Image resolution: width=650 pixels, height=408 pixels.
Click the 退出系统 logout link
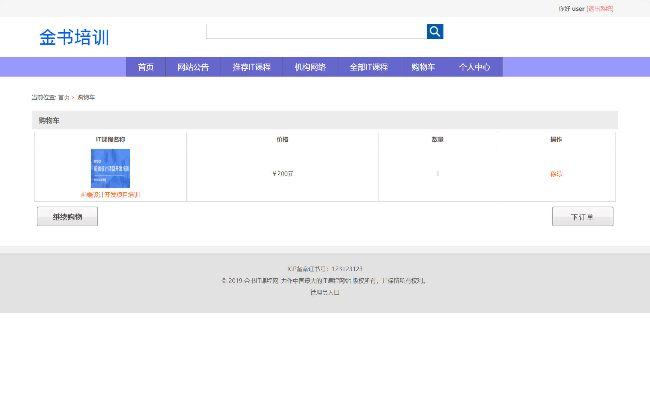coord(600,9)
